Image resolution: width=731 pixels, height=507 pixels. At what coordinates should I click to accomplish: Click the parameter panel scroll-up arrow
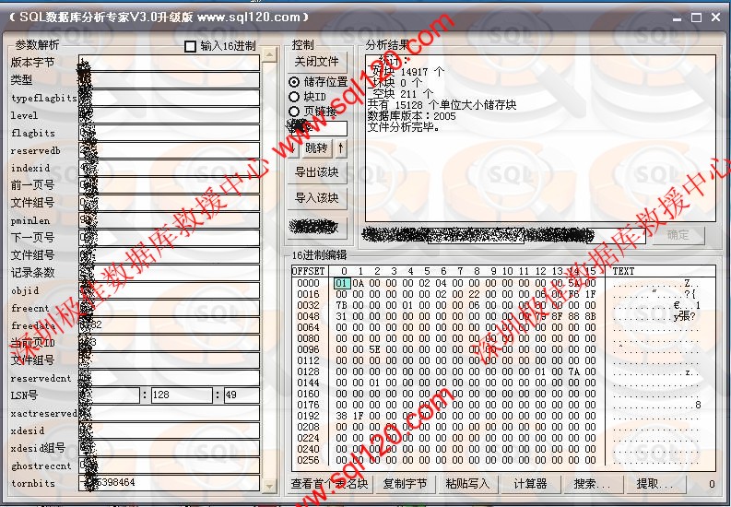pos(269,55)
